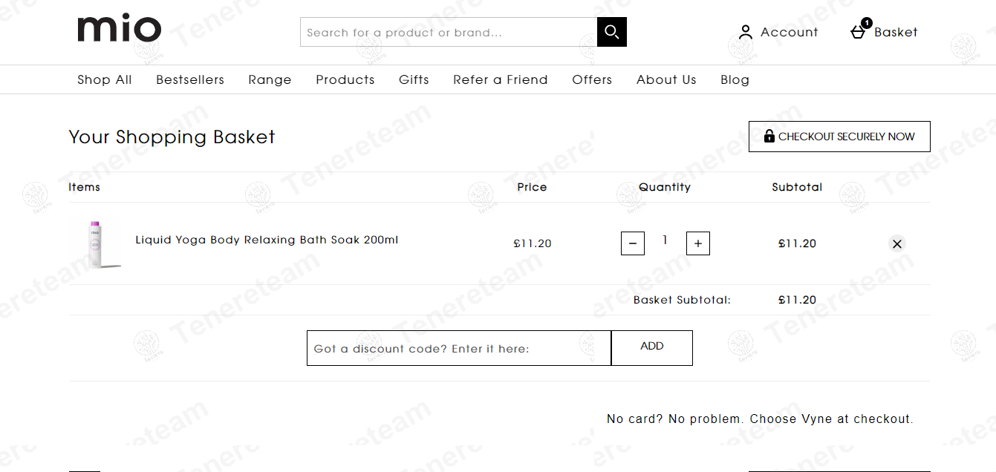Increase quantity with the plus button
Viewport: 996px width, 472px height.
pos(698,243)
